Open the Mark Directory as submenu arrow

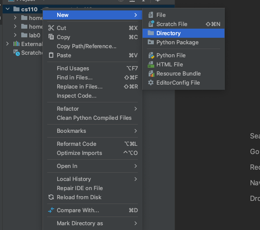tap(136, 223)
